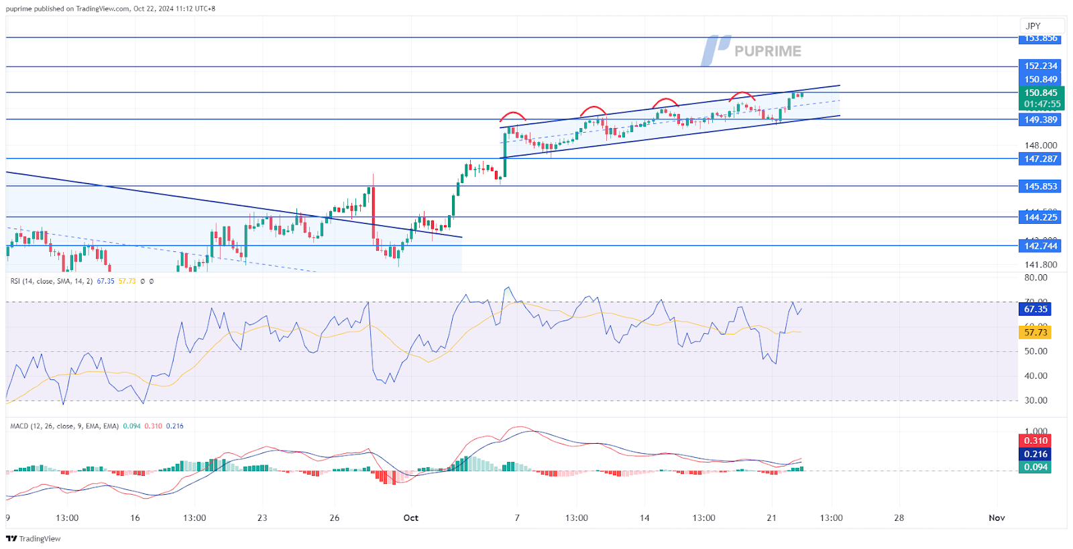
Task: Open the RSI (14, close, SMA, 14, 2) legend
Action: click(52, 282)
